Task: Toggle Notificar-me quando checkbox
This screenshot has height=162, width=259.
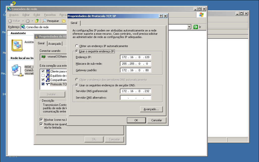Action: point(41,124)
